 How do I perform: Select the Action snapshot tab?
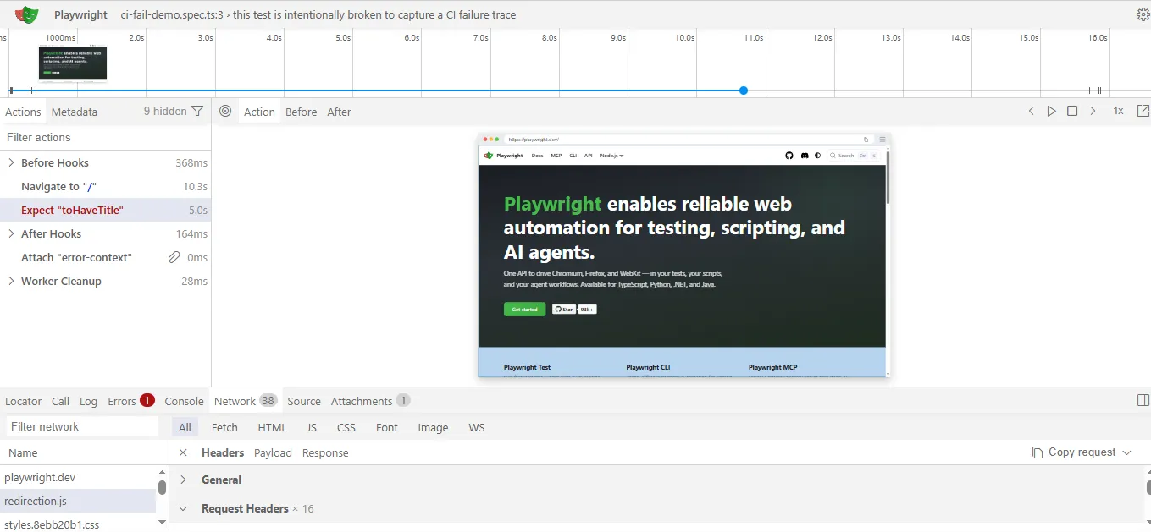click(259, 112)
